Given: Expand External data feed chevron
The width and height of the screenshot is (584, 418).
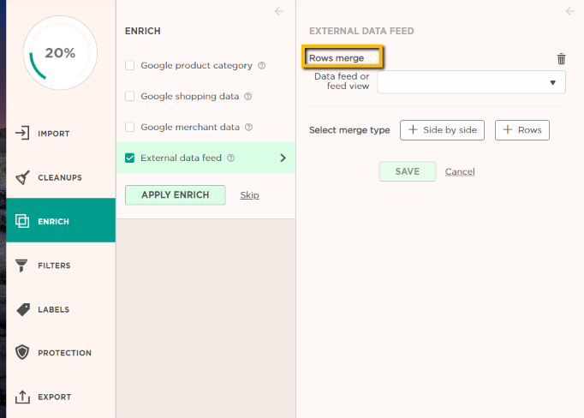Looking at the screenshot, I should (283, 158).
